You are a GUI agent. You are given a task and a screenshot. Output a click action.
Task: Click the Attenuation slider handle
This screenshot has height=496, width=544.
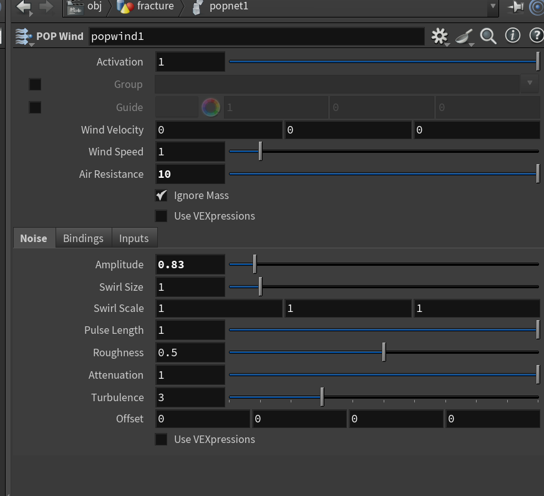pos(538,374)
